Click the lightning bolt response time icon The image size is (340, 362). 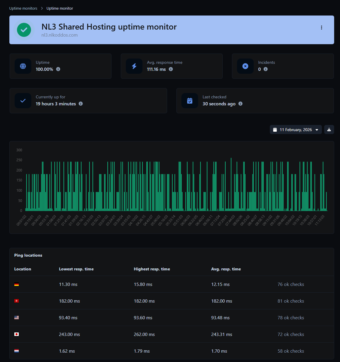[134, 66]
